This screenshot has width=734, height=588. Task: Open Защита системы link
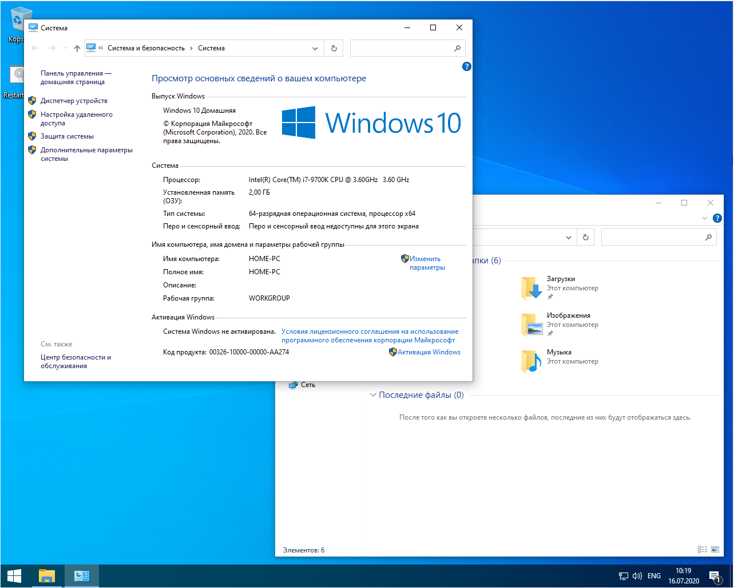coord(67,136)
